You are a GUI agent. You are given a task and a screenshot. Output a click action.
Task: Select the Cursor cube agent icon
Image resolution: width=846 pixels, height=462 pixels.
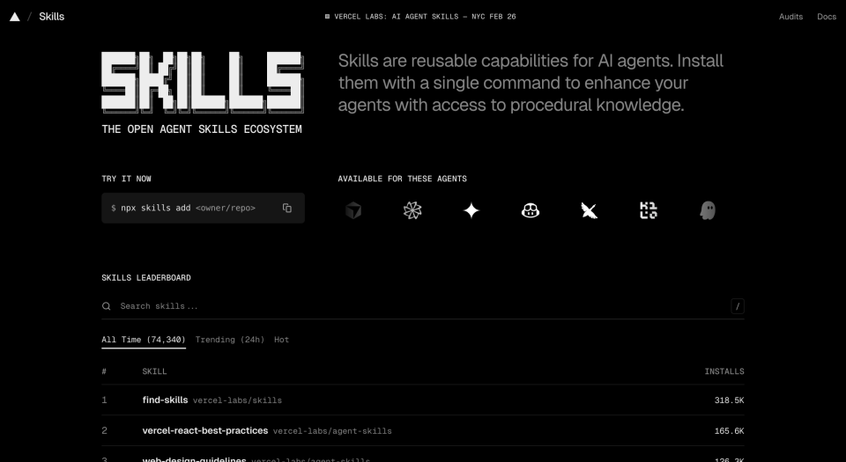[x=353, y=210]
